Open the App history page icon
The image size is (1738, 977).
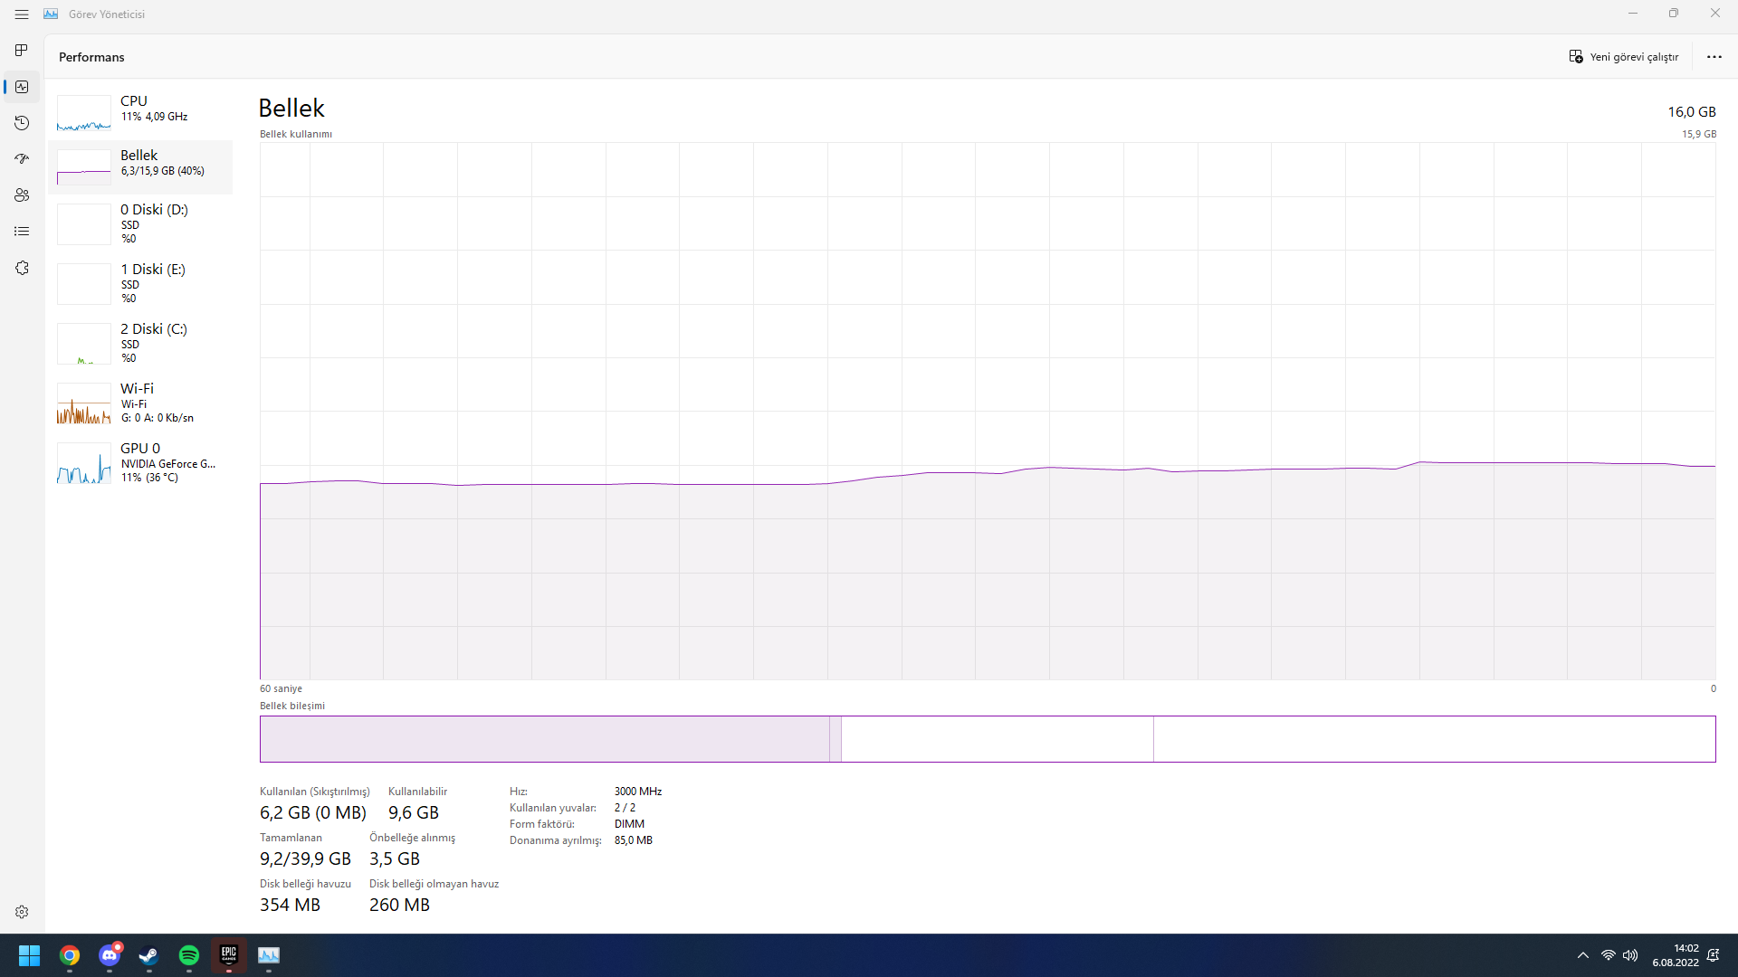[22, 123]
